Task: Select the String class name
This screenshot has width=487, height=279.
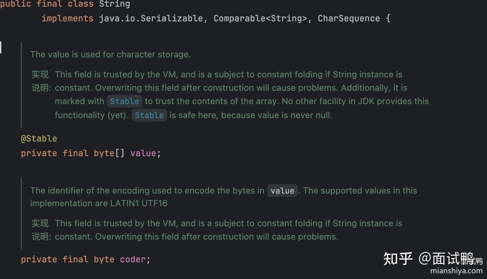Action: [x=115, y=4]
